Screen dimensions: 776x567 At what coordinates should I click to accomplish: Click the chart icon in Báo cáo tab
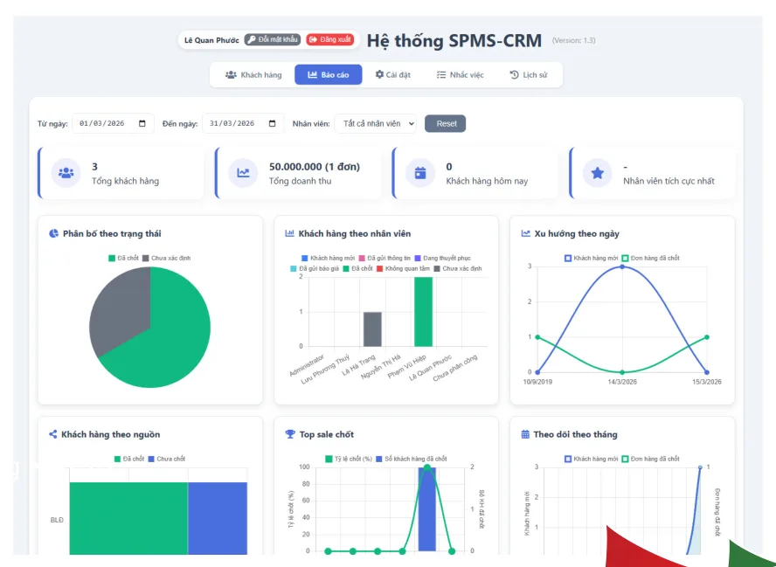(312, 75)
